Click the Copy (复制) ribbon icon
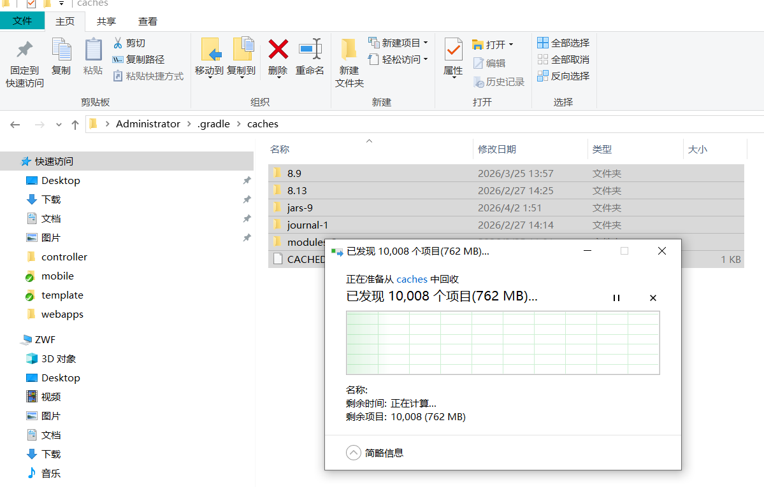This screenshot has width=764, height=487. [61, 57]
